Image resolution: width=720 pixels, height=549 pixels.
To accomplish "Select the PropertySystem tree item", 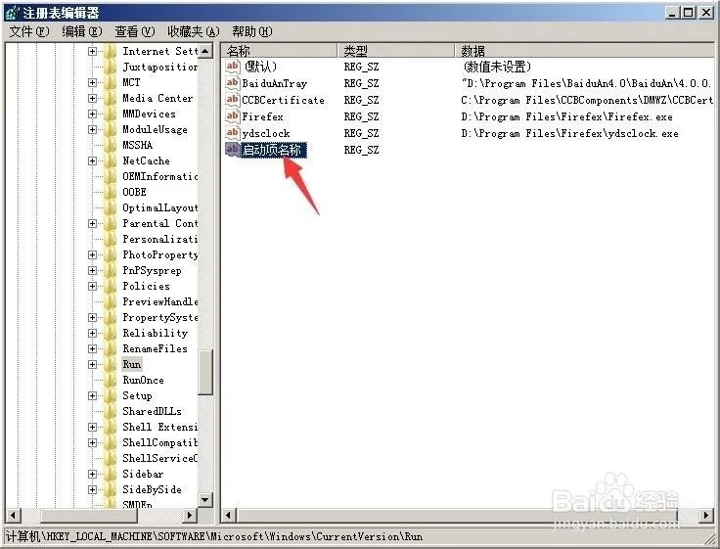I will (159, 317).
